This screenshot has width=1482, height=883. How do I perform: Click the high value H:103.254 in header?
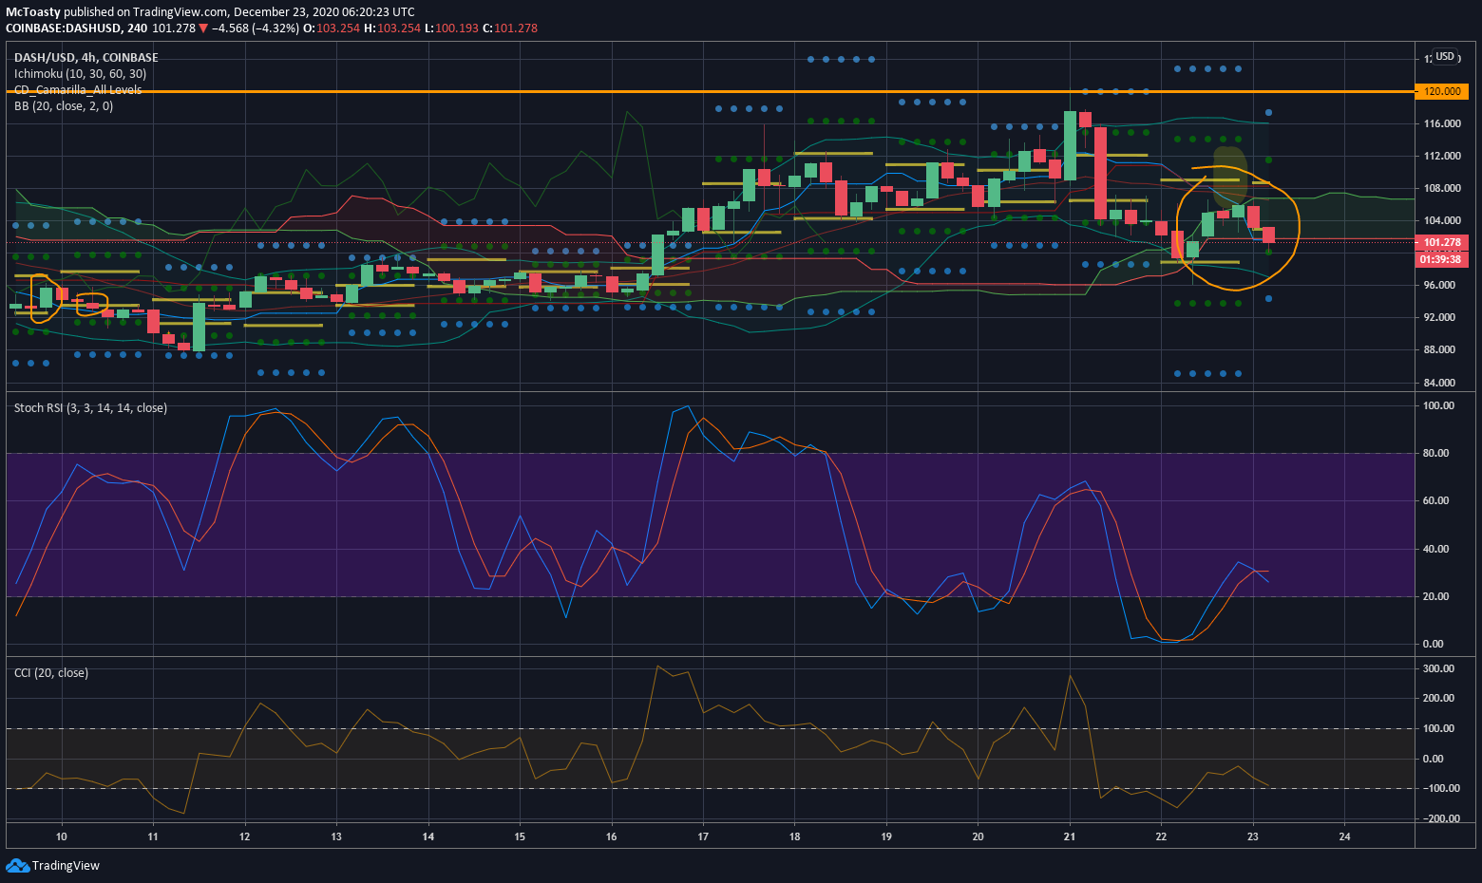[x=392, y=28]
